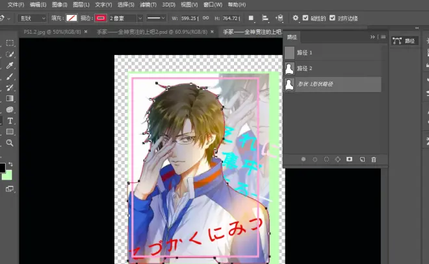Click the W width input field
This screenshot has width=429, height=264.
point(189,18)
